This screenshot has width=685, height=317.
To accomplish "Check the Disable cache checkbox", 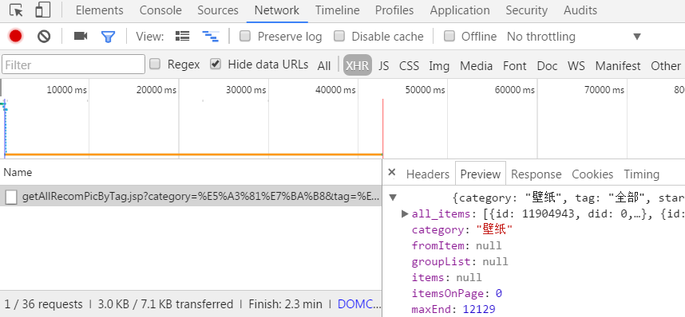I will tap(339, 36).
